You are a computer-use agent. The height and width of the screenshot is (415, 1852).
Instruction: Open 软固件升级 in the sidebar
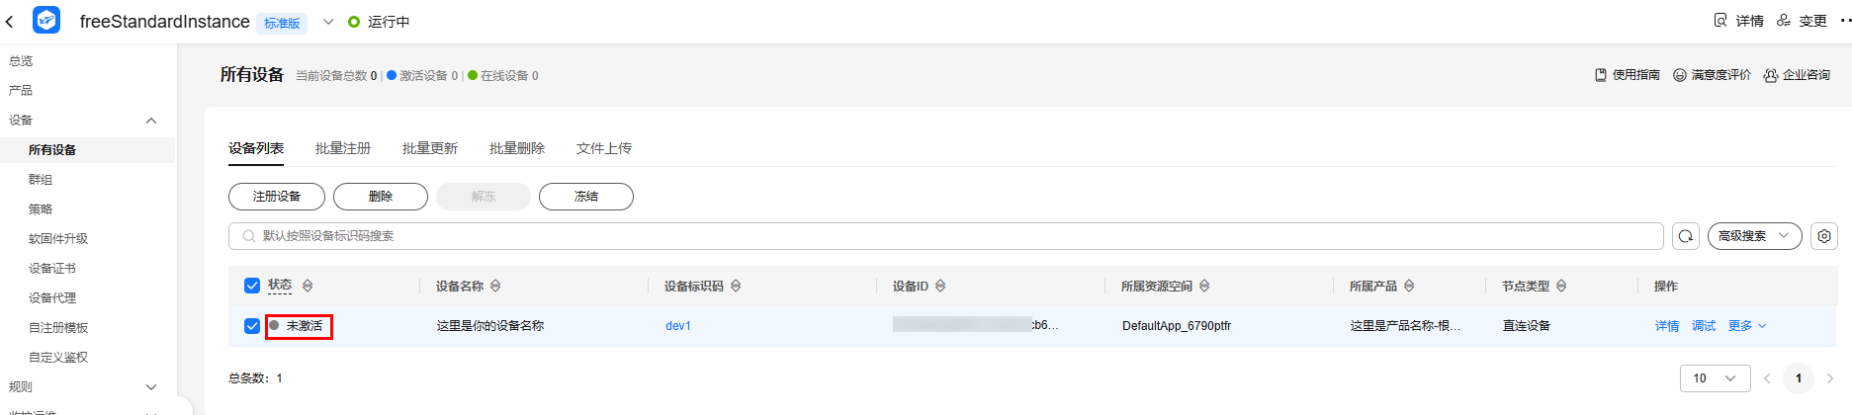click(x=58, y=238)
